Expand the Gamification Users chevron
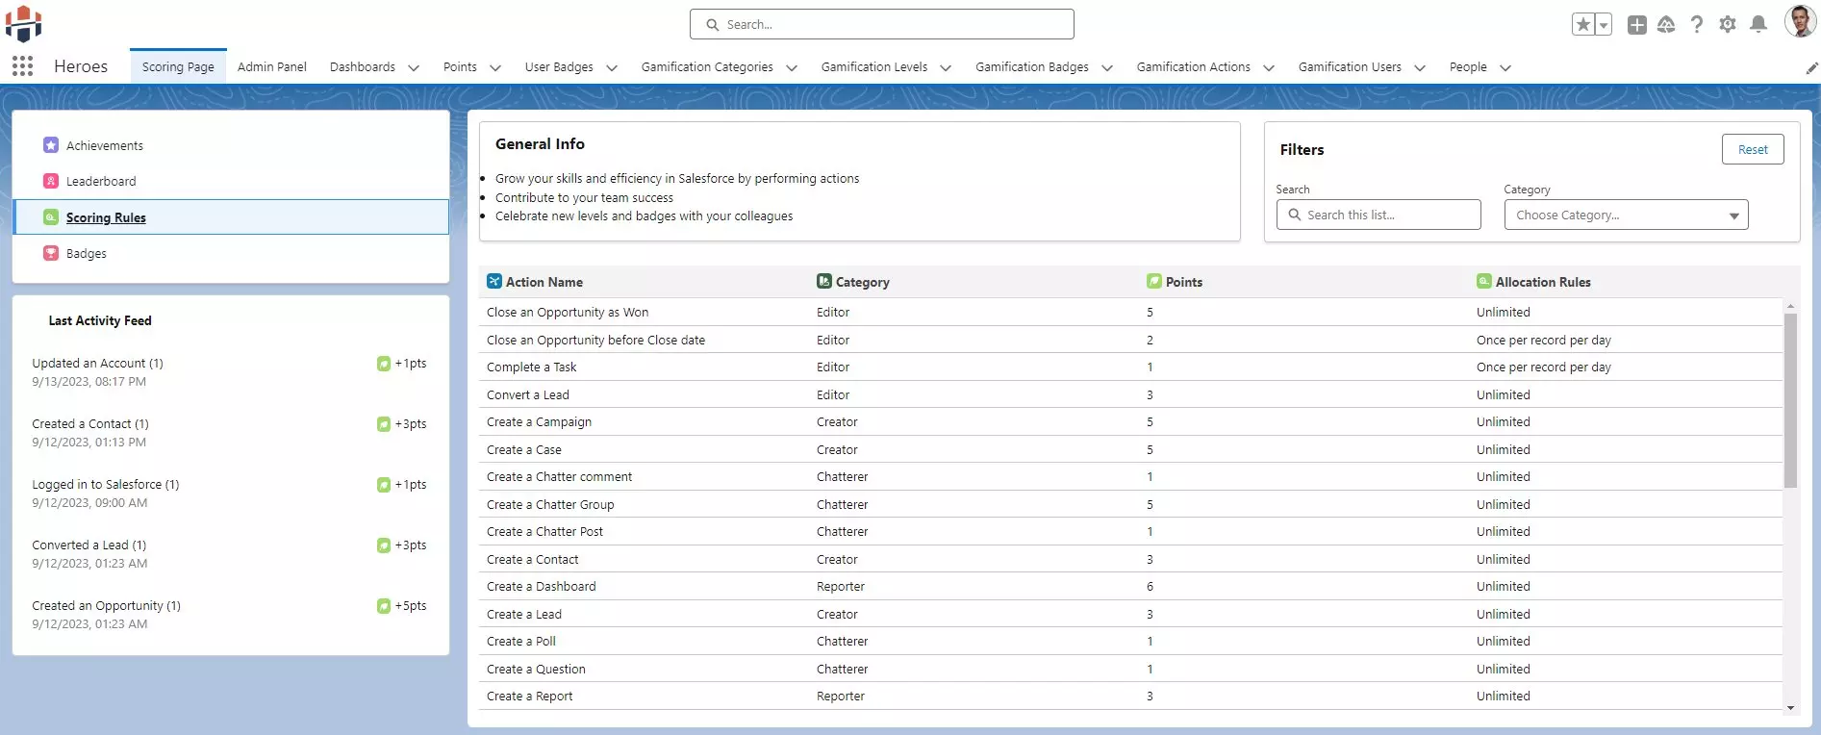1821x735 pixels. (x=1420, y=68)
